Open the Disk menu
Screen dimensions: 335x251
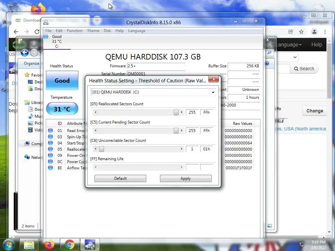pyautogui.click(x=107, y=31)
